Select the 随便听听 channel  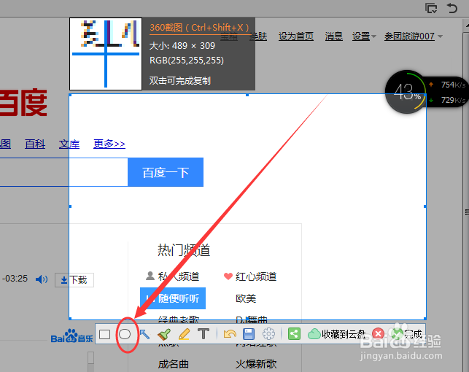[x=173, y=298]
